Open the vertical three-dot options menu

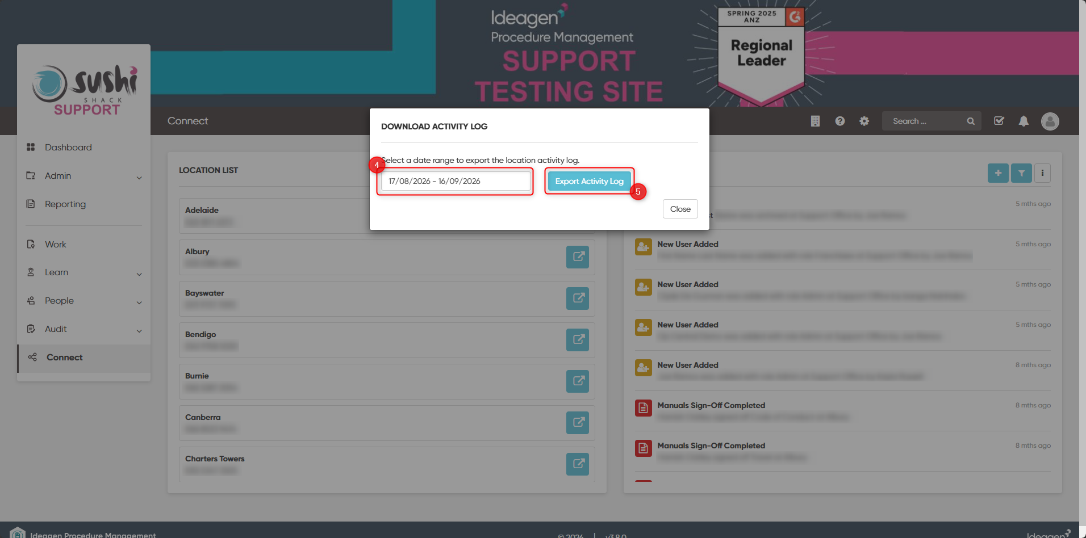click(1042, 173)
